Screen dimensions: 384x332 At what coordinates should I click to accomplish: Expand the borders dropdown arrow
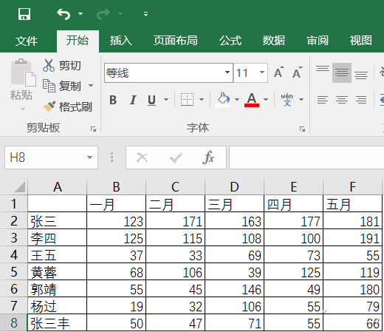click(x=202, y=100)
